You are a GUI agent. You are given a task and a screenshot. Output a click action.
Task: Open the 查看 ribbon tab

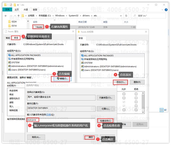[35, 10]
